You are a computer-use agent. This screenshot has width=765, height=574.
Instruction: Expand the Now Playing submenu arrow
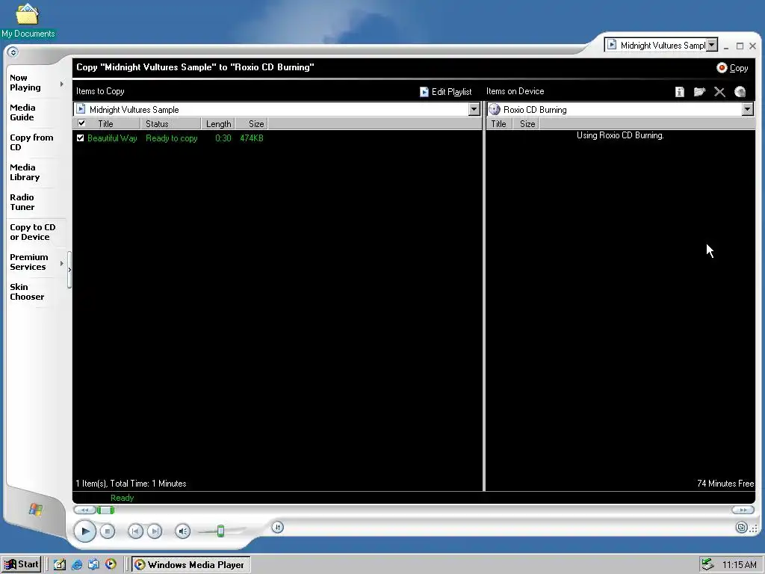coord(61,84)
